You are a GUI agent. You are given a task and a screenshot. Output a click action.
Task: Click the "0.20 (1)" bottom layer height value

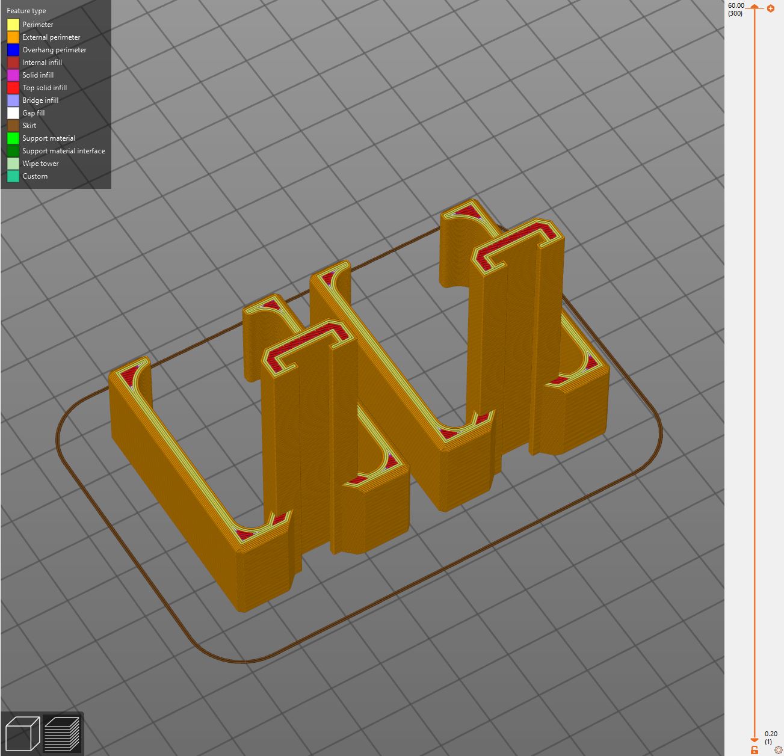(x=771, y=738)
